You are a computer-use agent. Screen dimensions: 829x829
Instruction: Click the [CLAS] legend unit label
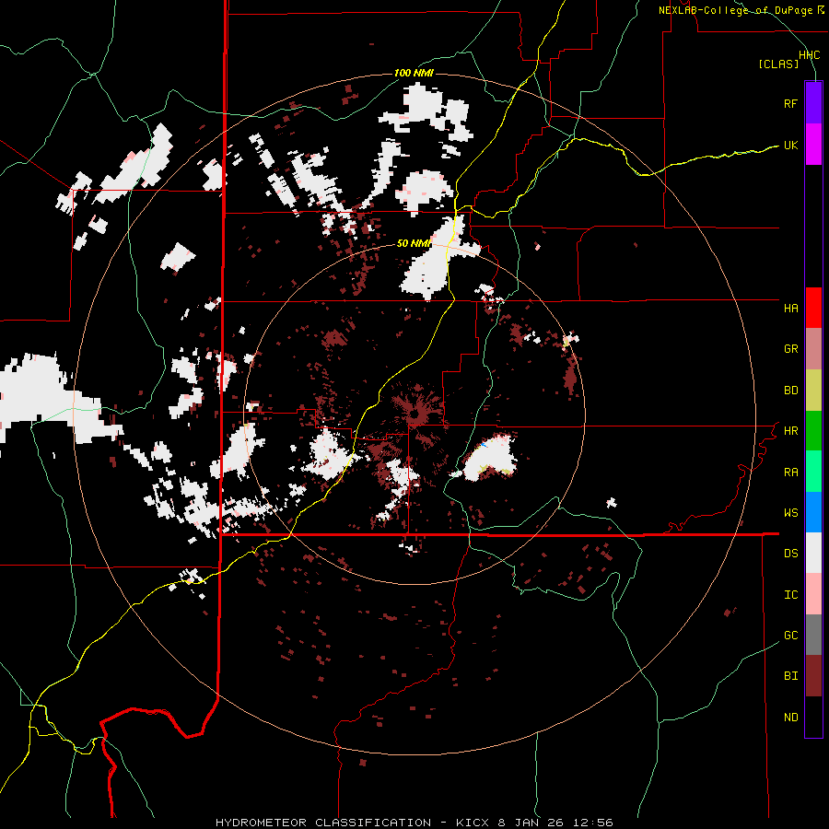coord(778,64)
